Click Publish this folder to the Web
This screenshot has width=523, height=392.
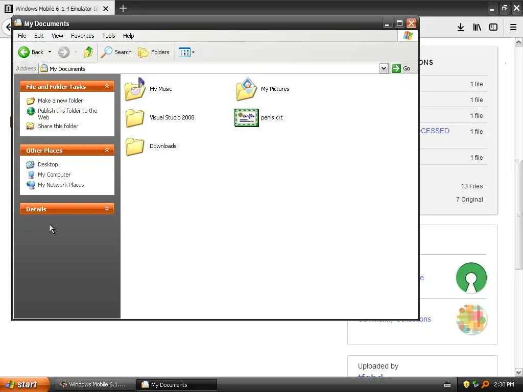[67, 114]
